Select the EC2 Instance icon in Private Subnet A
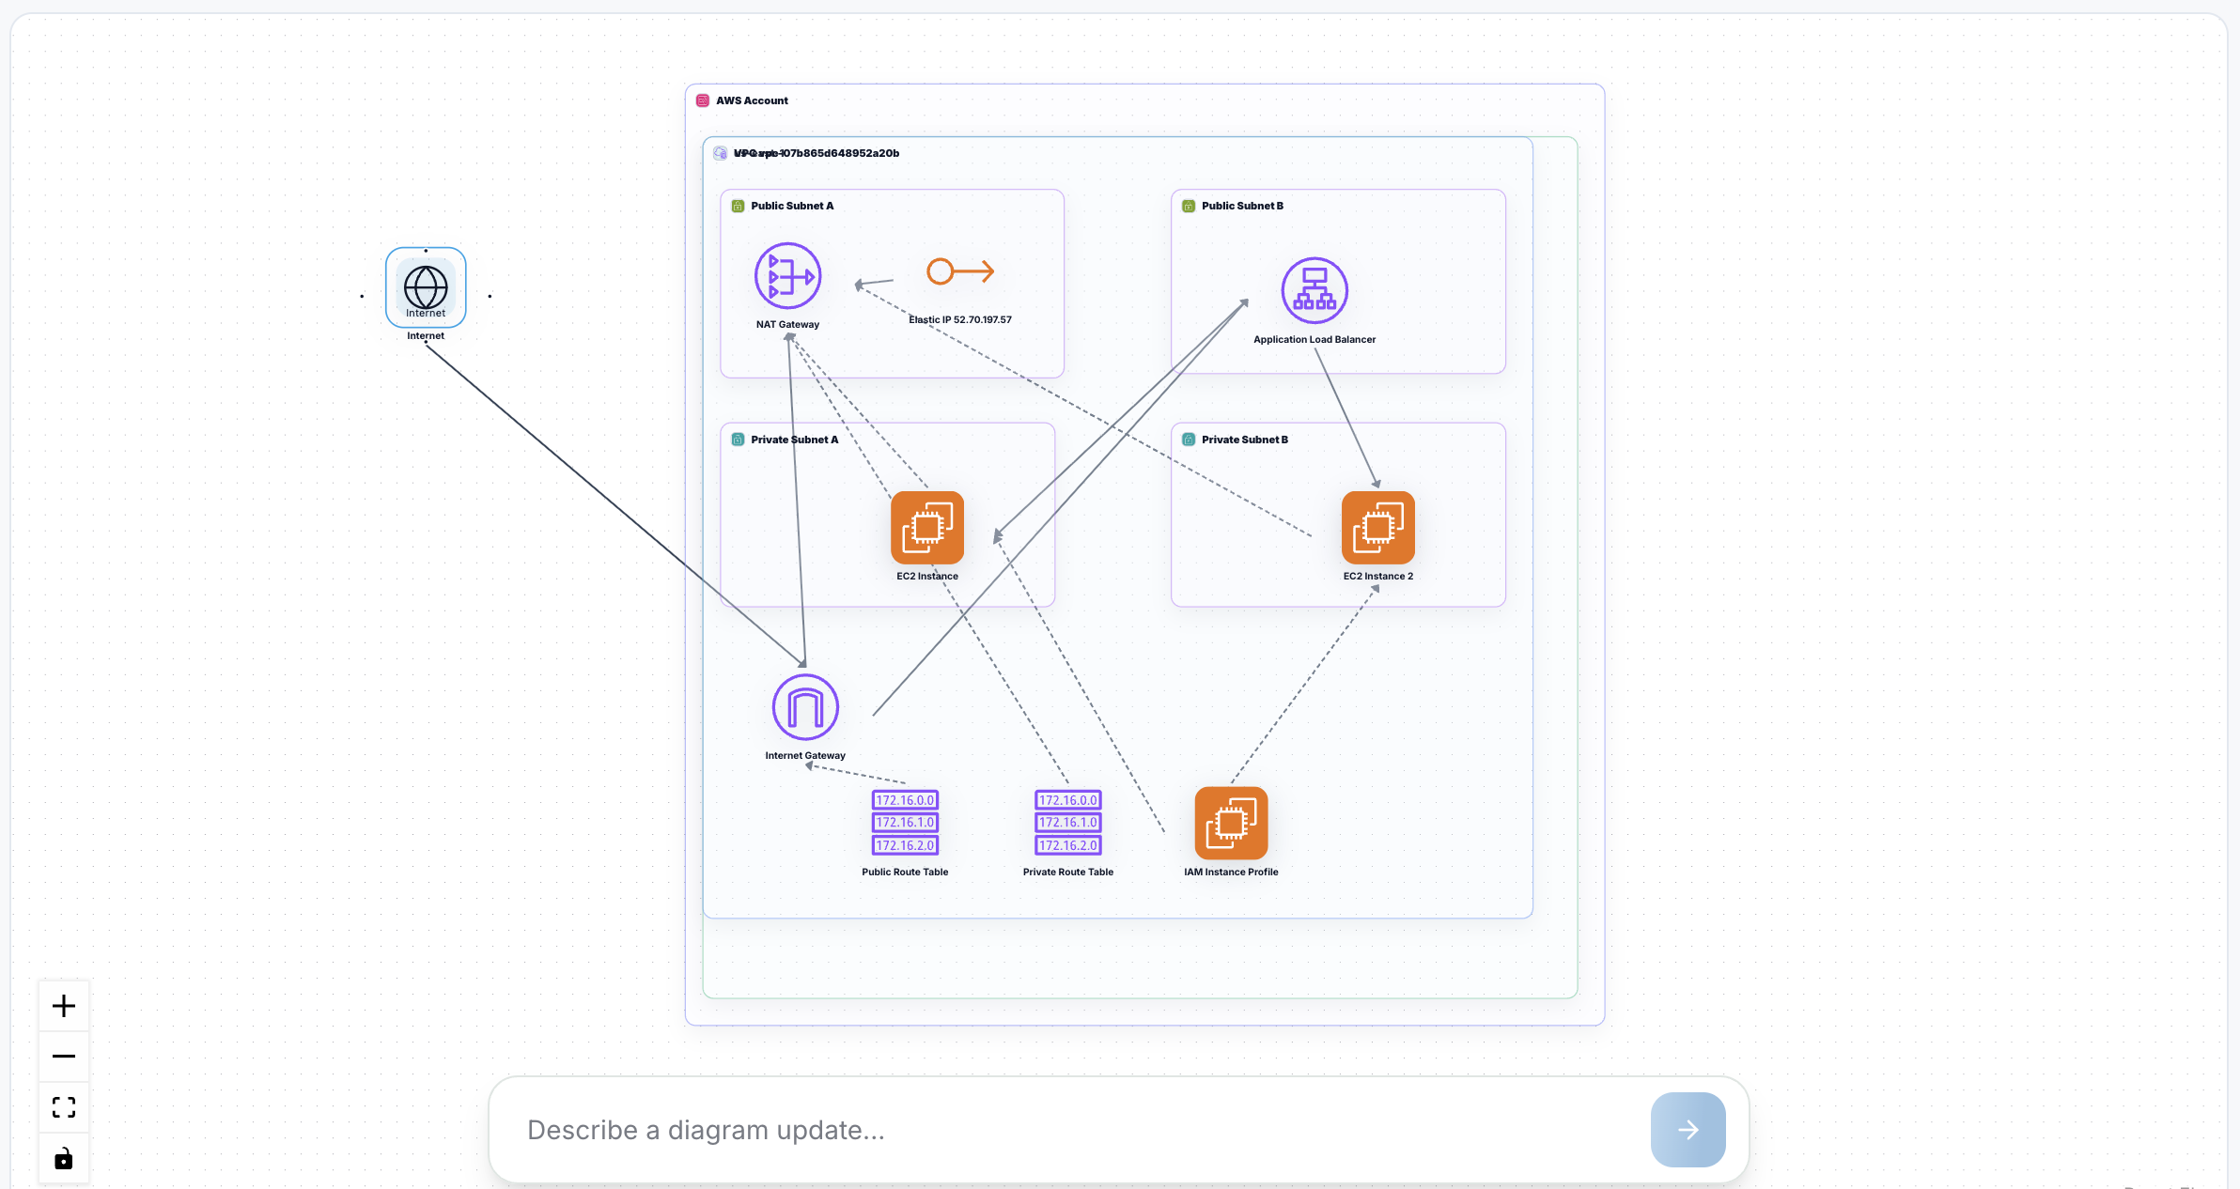Image resolution: width=2240 pixels, height=1189 pixels. coord(927,528)
